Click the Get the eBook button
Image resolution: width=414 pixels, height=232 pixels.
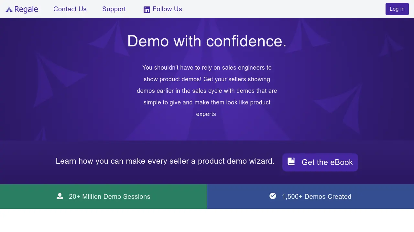click(320, 162)
